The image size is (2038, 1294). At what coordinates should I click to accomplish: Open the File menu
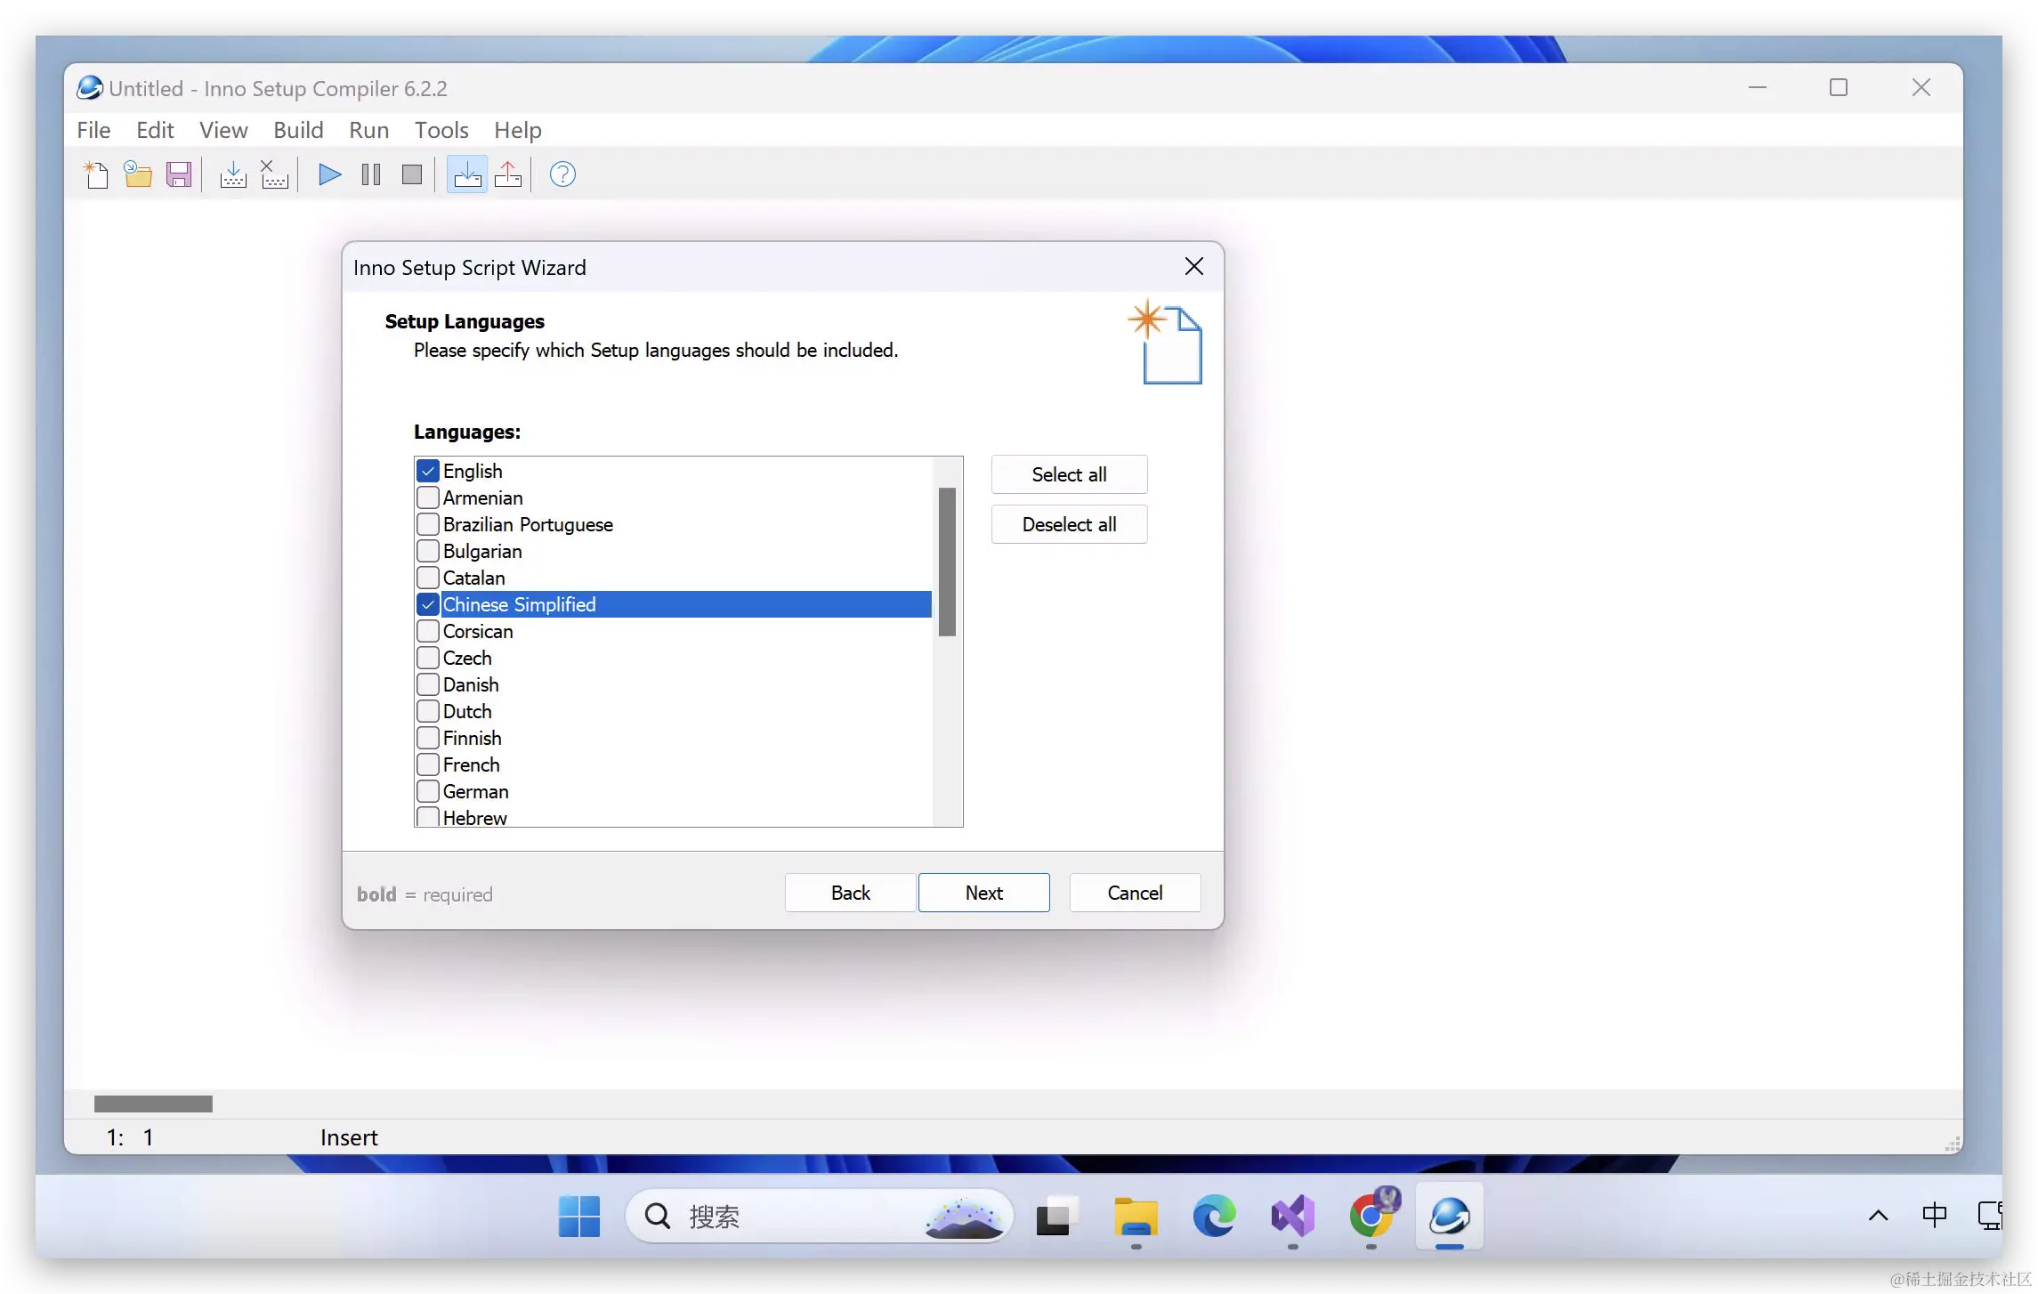[93, 130]
